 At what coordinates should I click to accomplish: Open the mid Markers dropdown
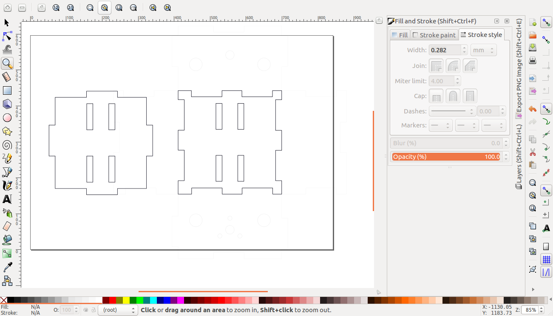(467, 125)
